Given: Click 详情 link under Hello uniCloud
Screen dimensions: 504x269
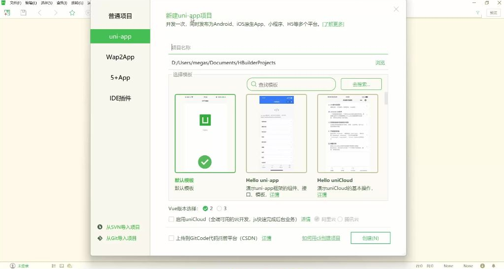Looking at the screenshot, I should 322,195.
